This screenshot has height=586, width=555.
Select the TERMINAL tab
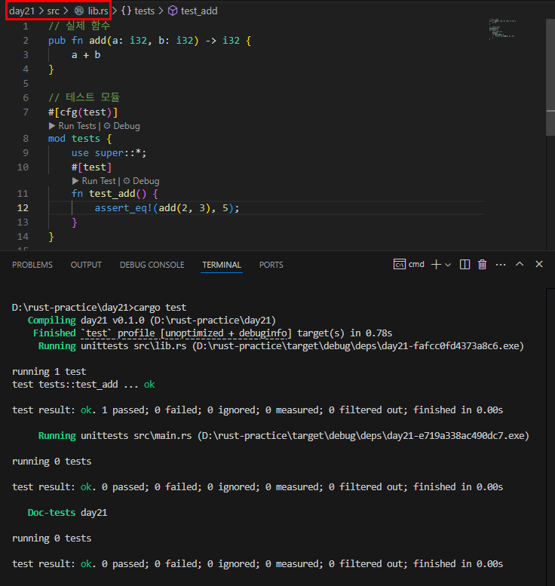click(222, 265)
